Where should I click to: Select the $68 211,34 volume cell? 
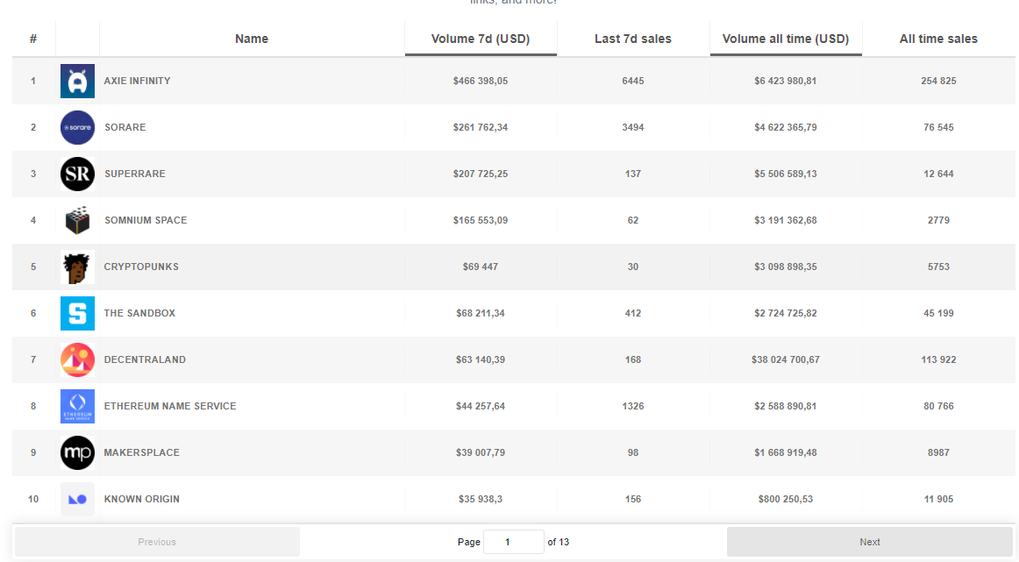coord(481,313)
